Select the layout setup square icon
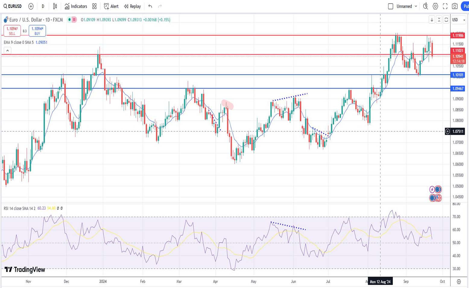469x288 pixels. click(x=391, y=6)
